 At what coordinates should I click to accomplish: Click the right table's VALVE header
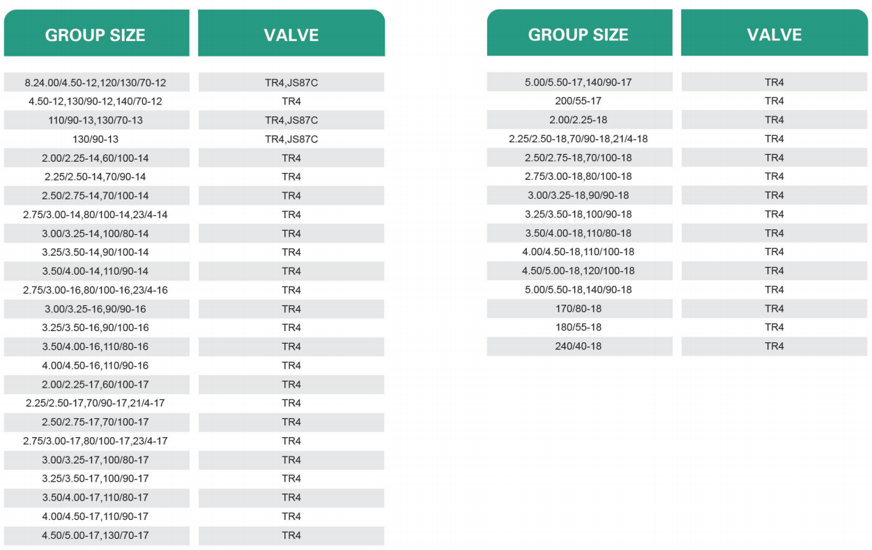[774, 34]
